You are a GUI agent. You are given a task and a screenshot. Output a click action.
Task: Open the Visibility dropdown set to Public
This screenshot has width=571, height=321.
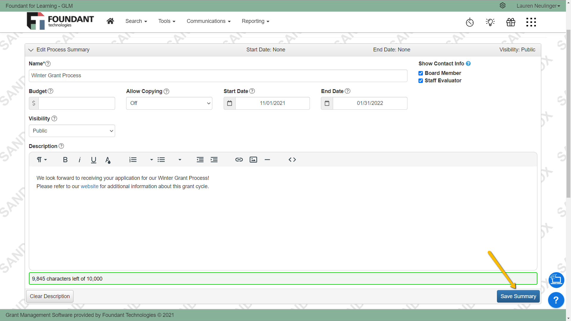coord(72,131)
